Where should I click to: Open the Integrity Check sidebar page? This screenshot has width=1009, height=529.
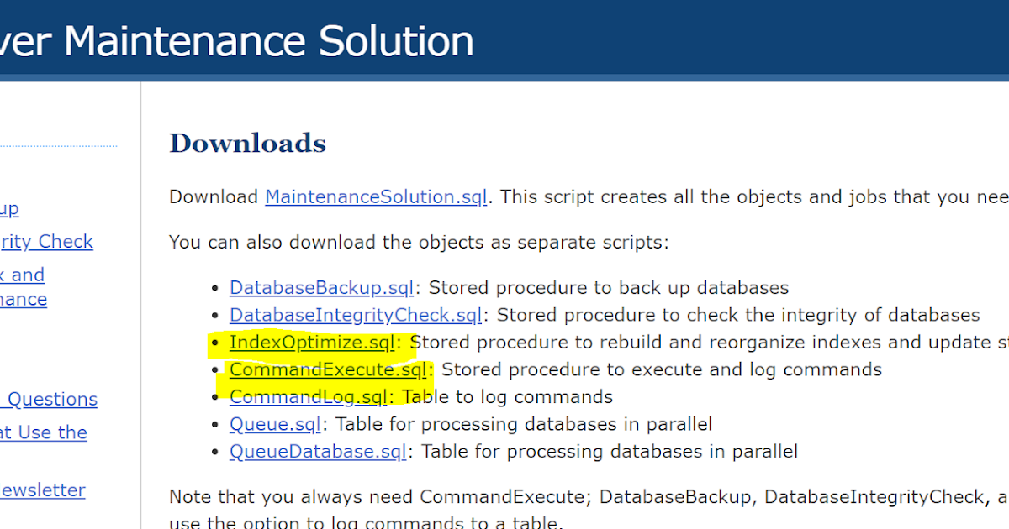46,241
